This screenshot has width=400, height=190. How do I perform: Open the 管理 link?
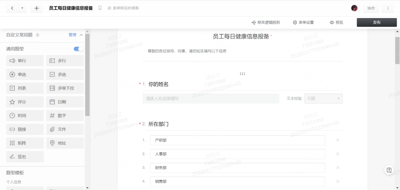pyautogui.click(x=73, y=35)
